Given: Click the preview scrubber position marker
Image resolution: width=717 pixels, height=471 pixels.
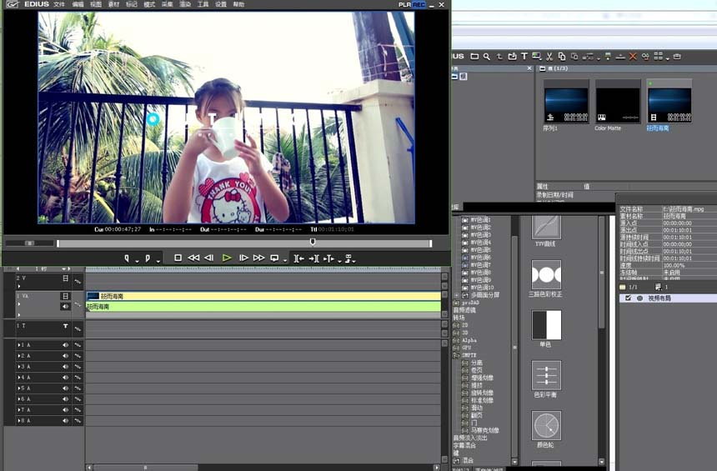Looking at the screenshot, I should 313,242.
